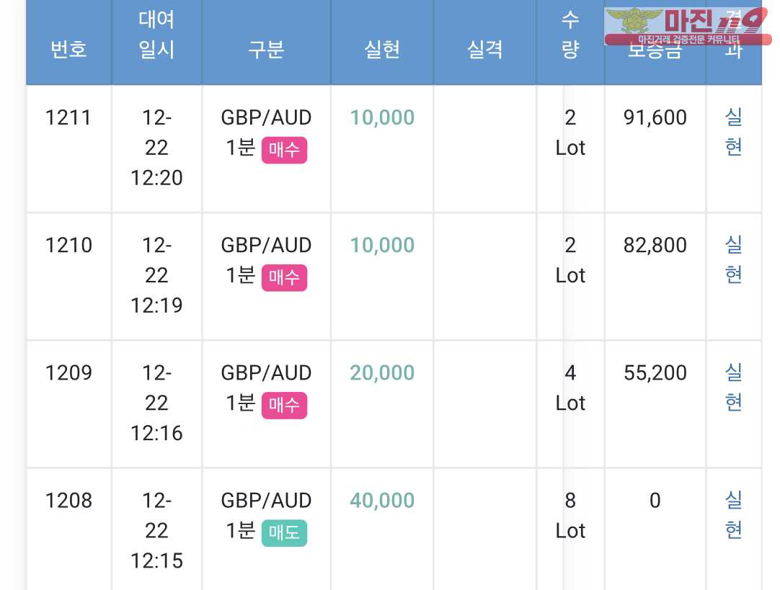The height and width of the screenshot is (590, 780).
Task: Select the 번호 column header
Action: pos(68,49)
